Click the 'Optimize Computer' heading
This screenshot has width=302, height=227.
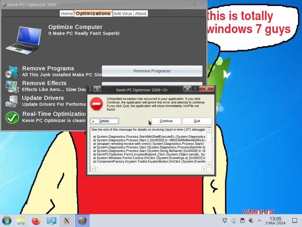(x=75, y=27)
